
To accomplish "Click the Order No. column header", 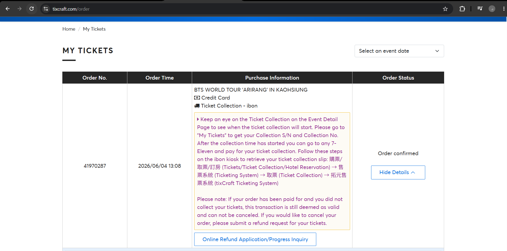I will click(95, 78).
